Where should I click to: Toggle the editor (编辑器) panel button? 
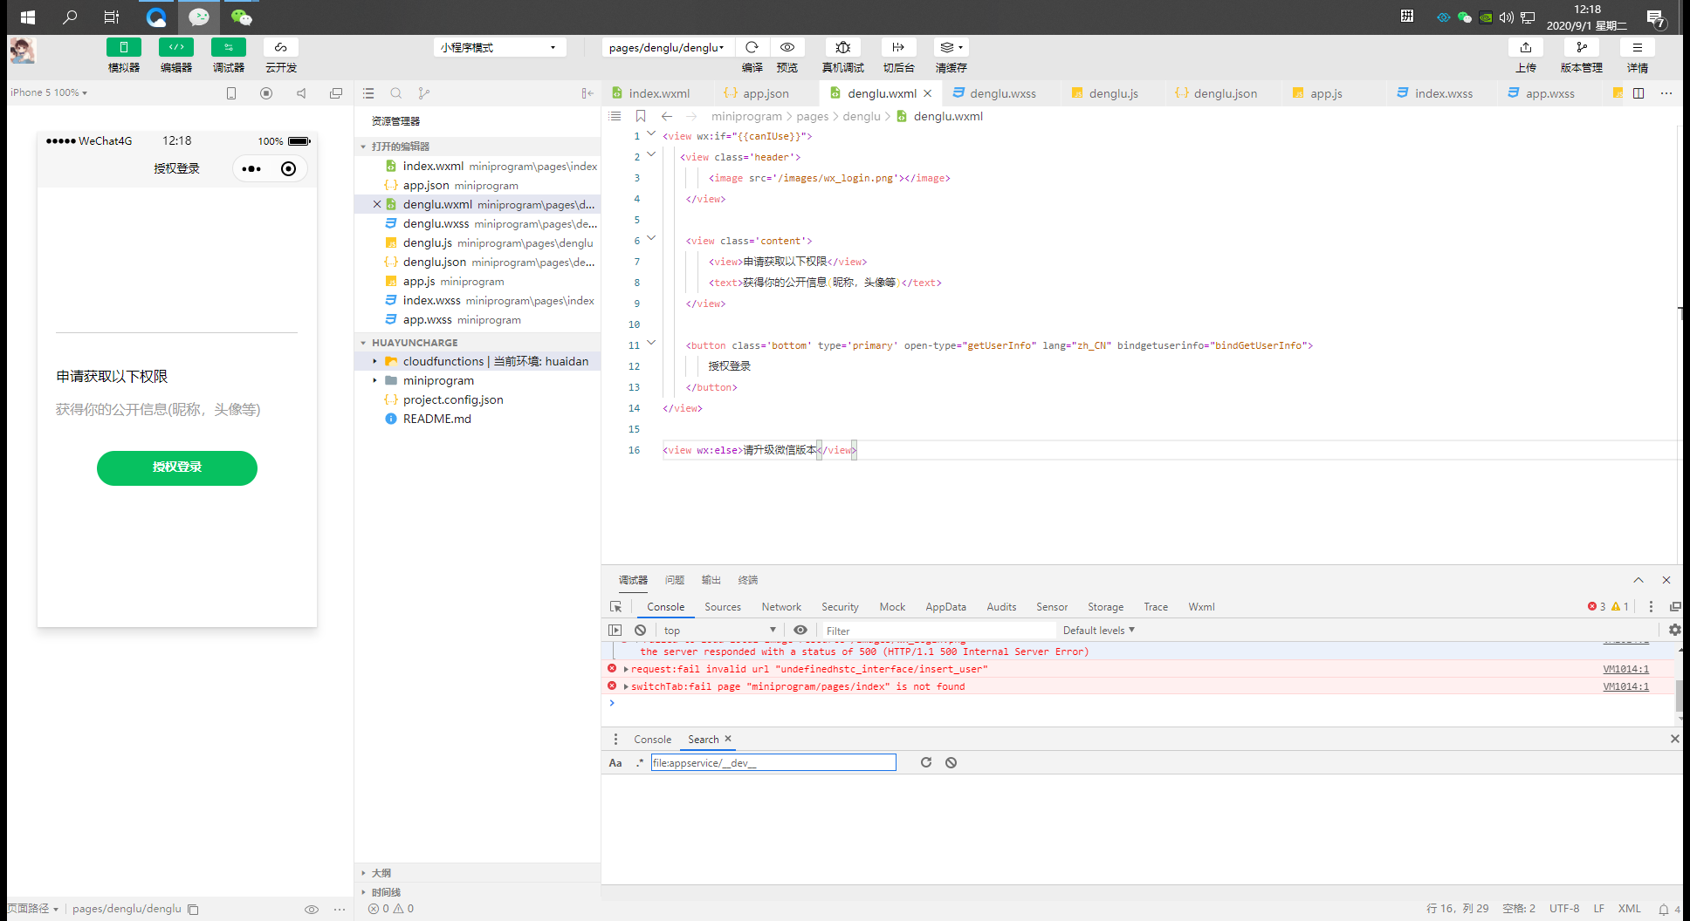[x=176, y=47]
